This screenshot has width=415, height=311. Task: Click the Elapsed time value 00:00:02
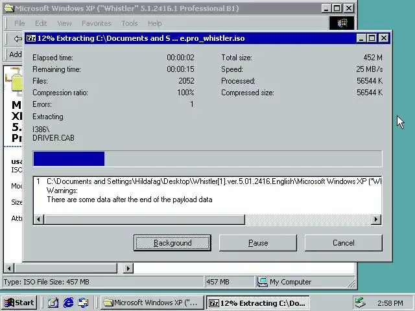pyautogui.click(x=180, y=58)
